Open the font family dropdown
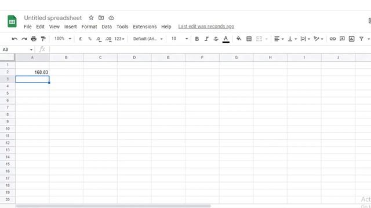This screenshot has width=371, height=208. 148,39
